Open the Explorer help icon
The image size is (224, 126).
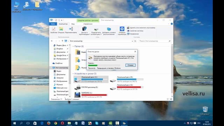pos(172,24)
